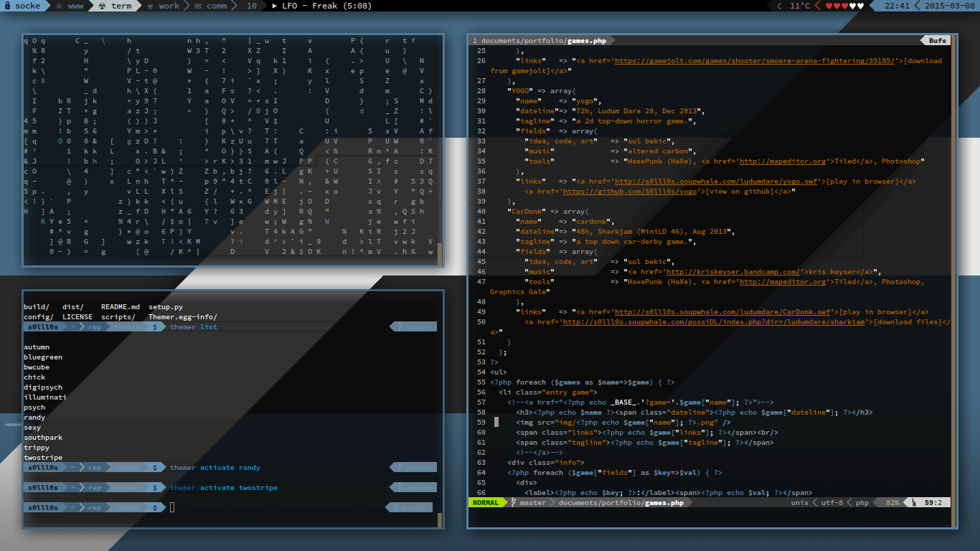Click the themer terminal scrollbar thumb
This screenshot has width=980, height=551.
(x=440, y=521)
